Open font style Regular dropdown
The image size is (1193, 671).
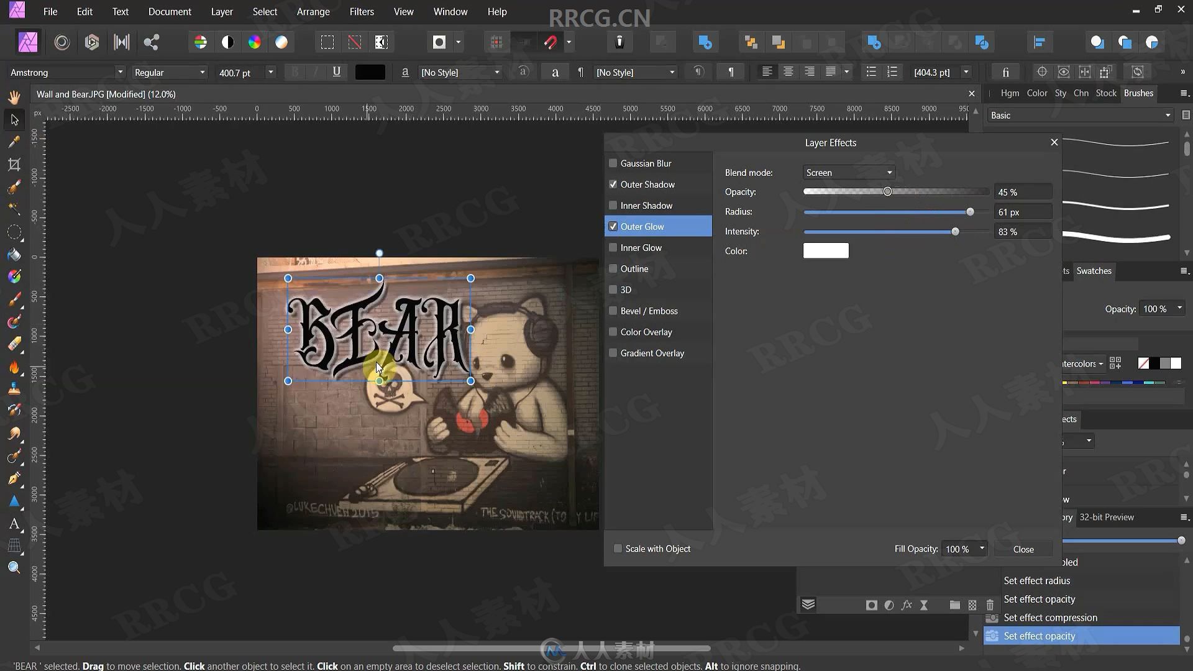click(170, 73)
